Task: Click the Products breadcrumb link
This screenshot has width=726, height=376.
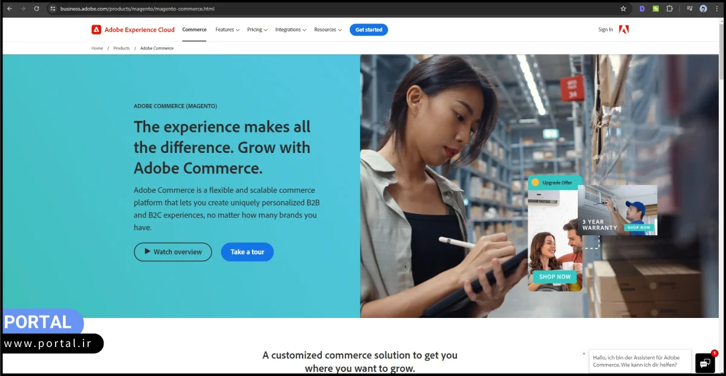Action: (x=122, y=48)
